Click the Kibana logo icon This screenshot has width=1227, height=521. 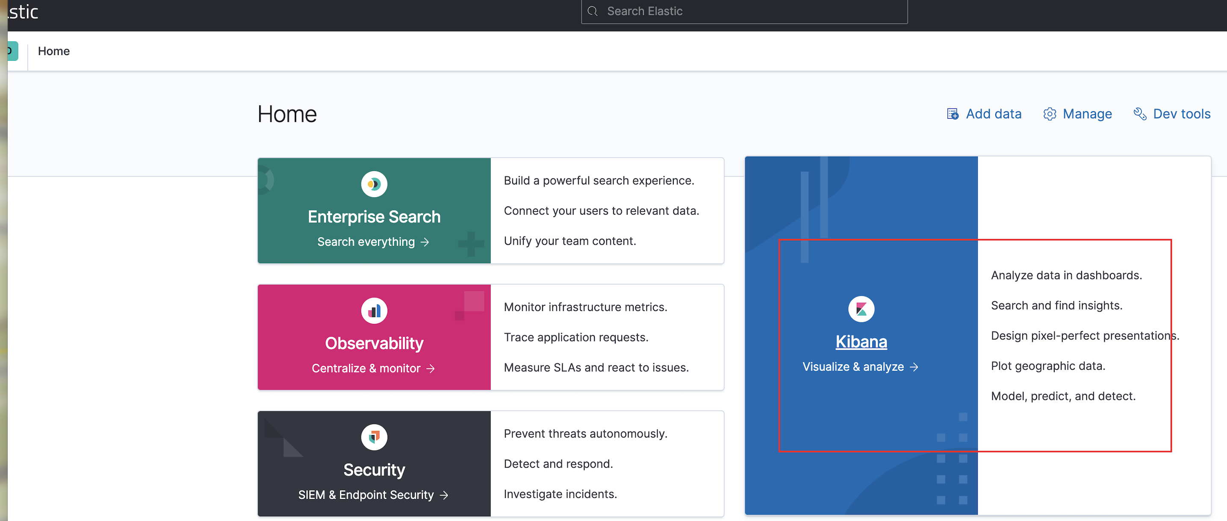click(861, 309)
